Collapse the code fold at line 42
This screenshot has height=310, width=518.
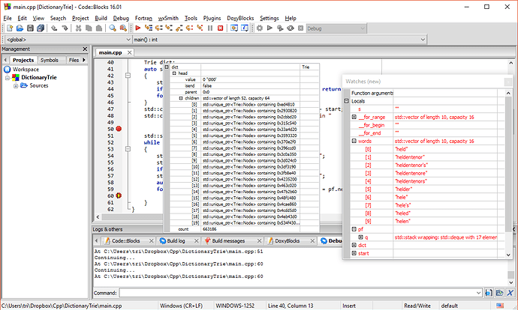[x=128, y=76]
